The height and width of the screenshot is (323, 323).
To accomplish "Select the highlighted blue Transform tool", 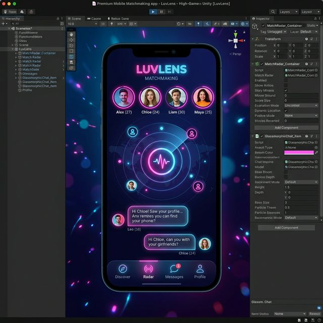I will [x=71, y=57].
